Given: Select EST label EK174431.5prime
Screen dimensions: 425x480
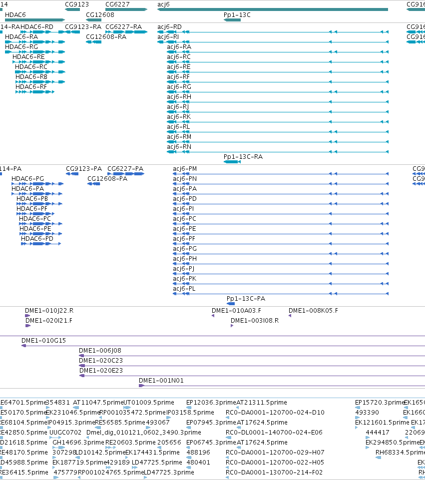Looking at the screenshot, I should pos(153,452).
